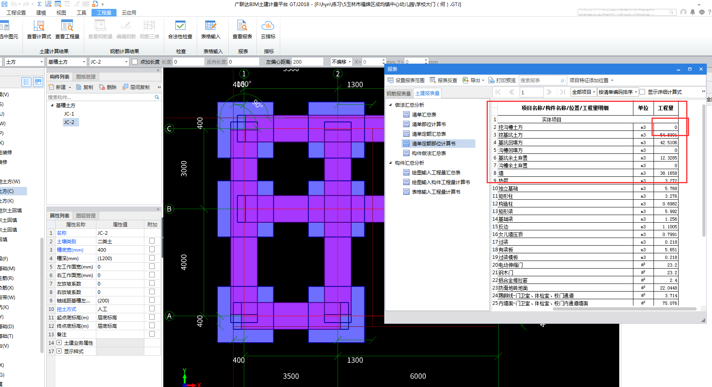Switch navigation to list view icon
Image resolution: width=712 pixels, height=387 pixels.
click(26, 82)
